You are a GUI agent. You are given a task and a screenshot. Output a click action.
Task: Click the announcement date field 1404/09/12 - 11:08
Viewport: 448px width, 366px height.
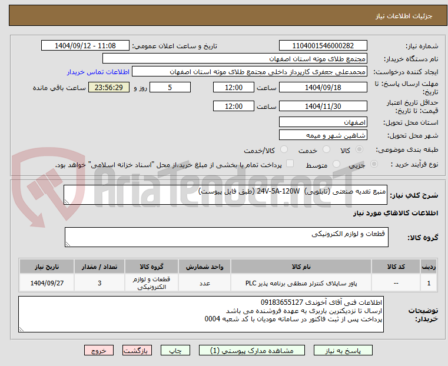85,46
